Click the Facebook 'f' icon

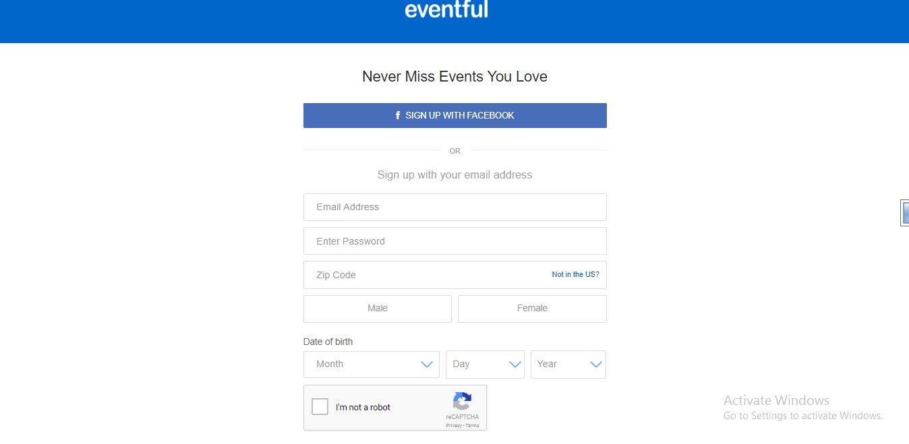pyautogui.click(x=398, y=115)
